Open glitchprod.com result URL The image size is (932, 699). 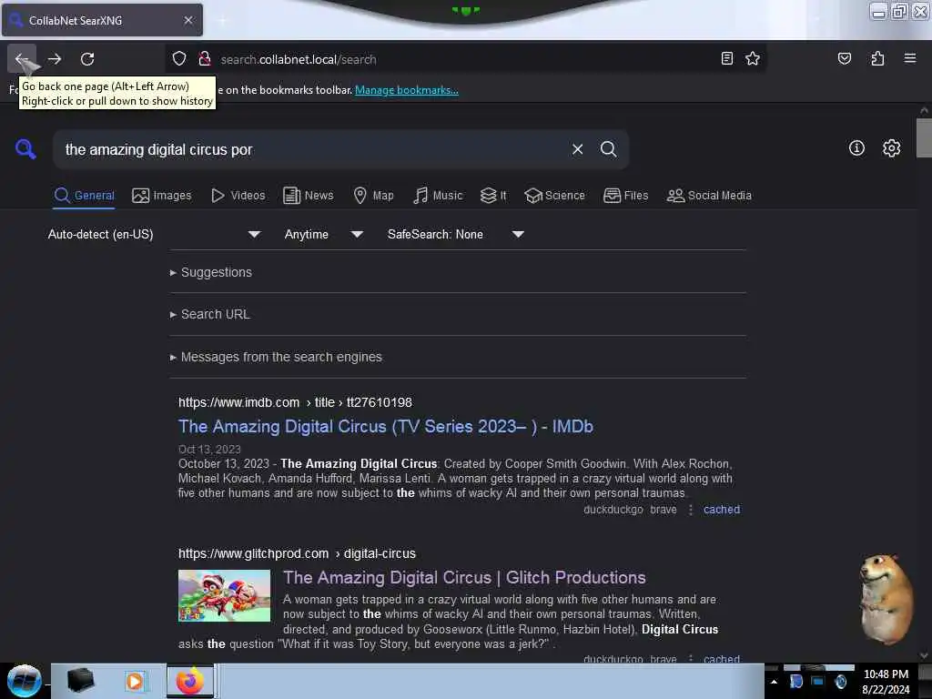point(297,553)
